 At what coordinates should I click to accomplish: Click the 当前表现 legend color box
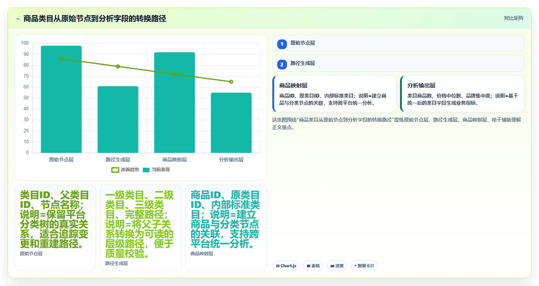[x=146, y=170]
